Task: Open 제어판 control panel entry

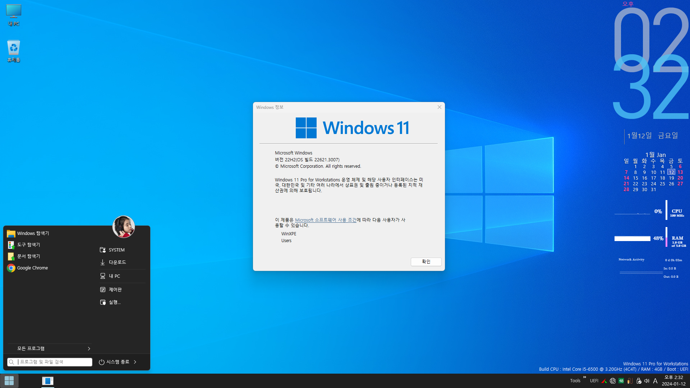Action: coord(122,290)
